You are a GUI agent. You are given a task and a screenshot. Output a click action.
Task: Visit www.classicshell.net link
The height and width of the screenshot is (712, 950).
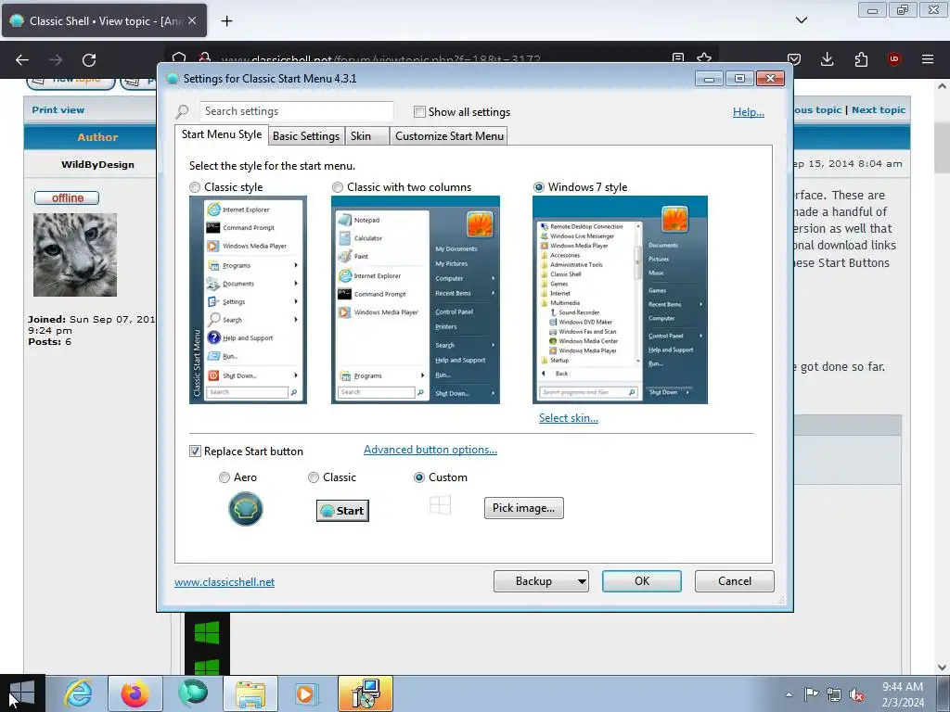coord(225,582)
